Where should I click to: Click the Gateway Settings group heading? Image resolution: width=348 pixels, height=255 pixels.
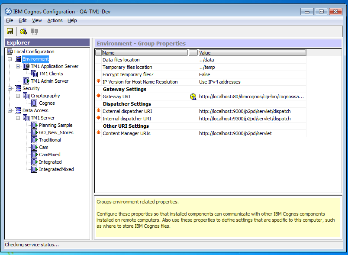[x=125, y=89]
